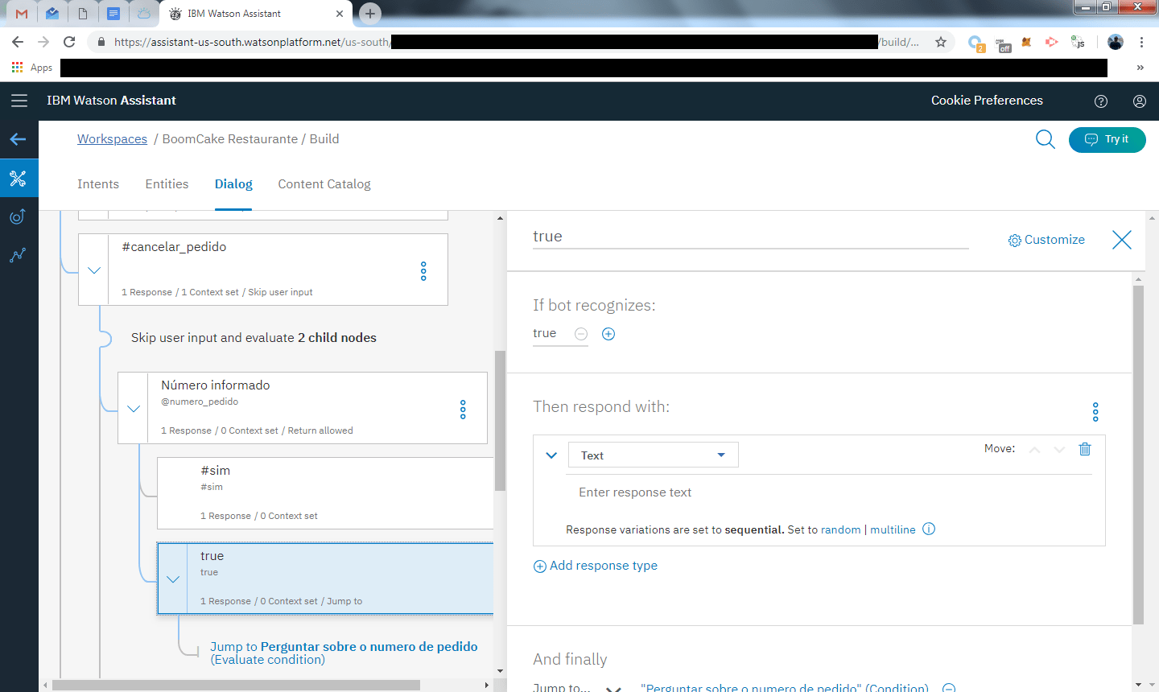Open the Build tools sidebar icon
This screenshot has width=1159, height=692.
[x=19, y=178]
